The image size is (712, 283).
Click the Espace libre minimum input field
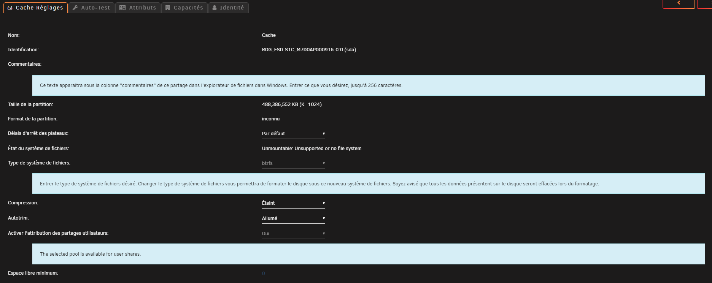(x=293, y=274)
